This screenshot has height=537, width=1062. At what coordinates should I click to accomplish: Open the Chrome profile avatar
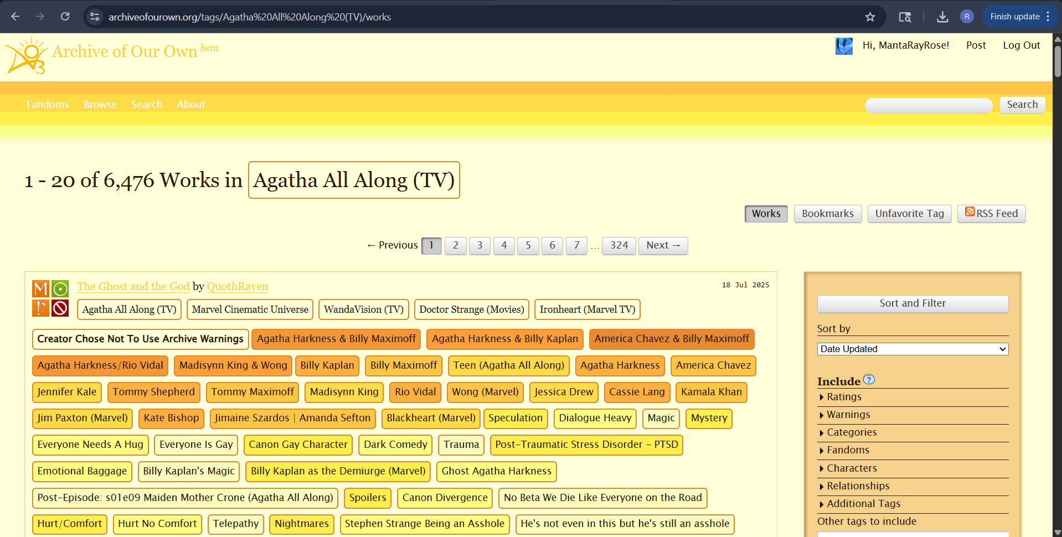tap(967, 17)
